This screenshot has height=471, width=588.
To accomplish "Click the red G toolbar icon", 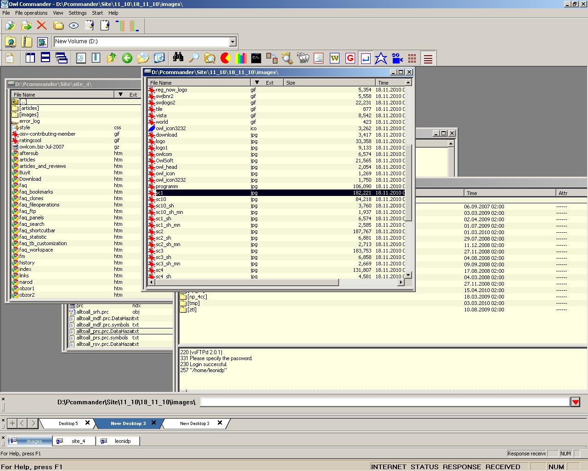I will [x=350, y=58].
